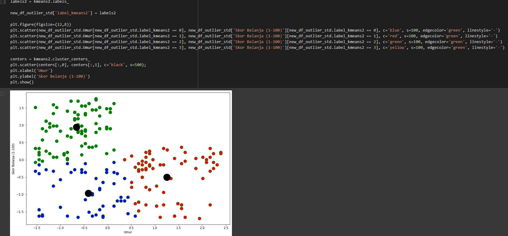The image size is (508, 236).
Task: Click the 'Skor Belanja (1-100)' y-axis label
Action: coord(13,159)
